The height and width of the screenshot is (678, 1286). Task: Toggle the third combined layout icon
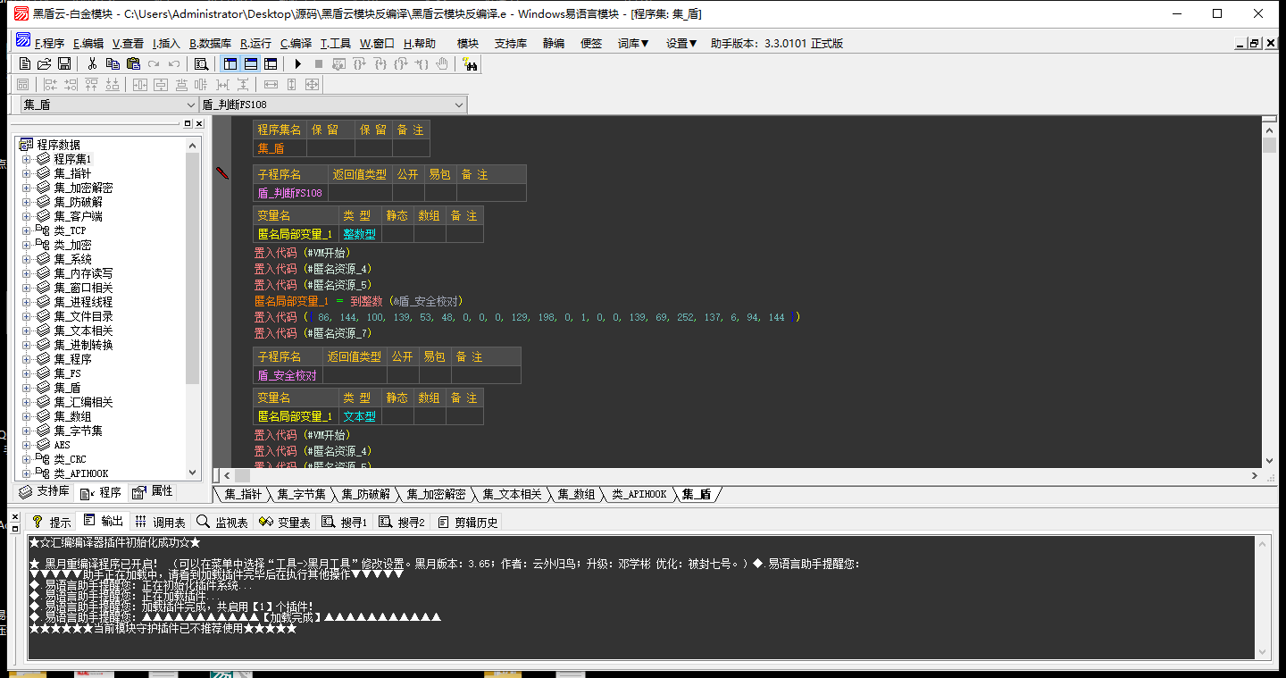point(271,64)
